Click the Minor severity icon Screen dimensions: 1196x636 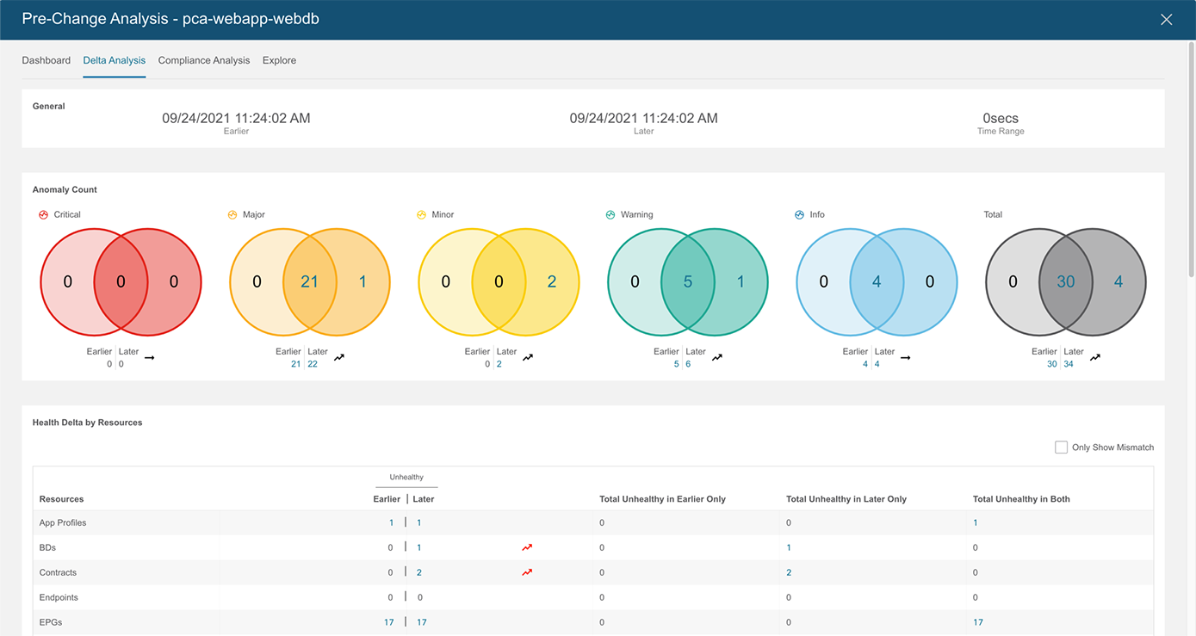[x=420, y=214]
